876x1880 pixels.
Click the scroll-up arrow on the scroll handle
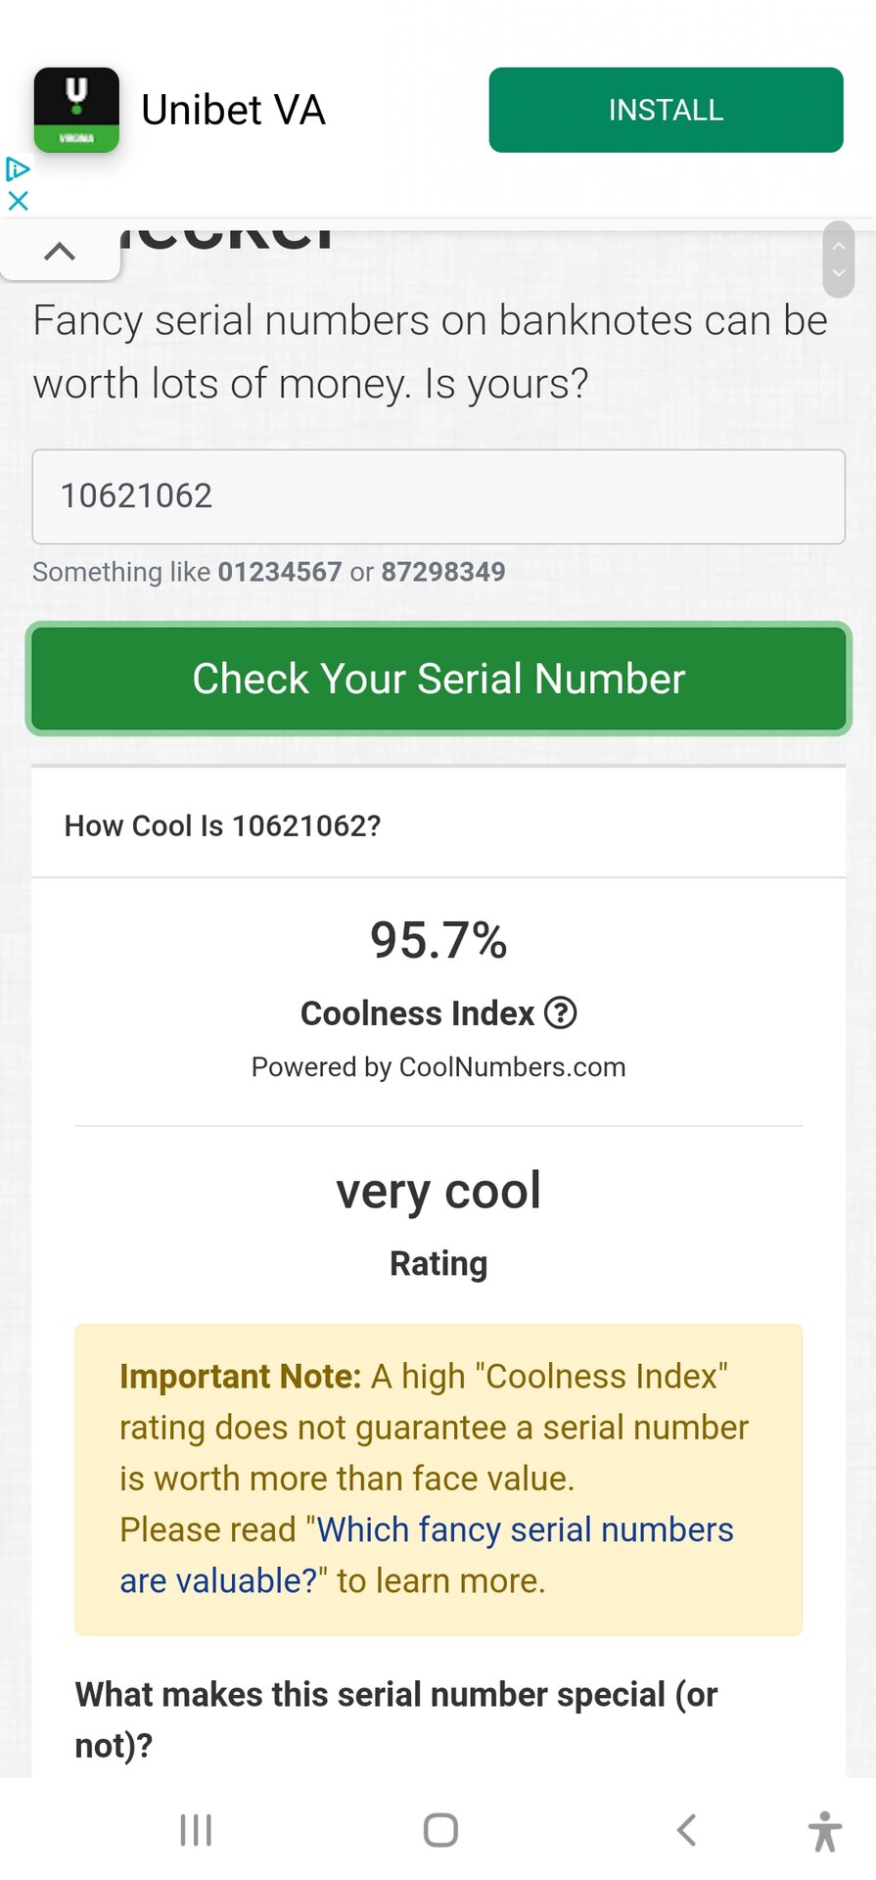(839, 246)
